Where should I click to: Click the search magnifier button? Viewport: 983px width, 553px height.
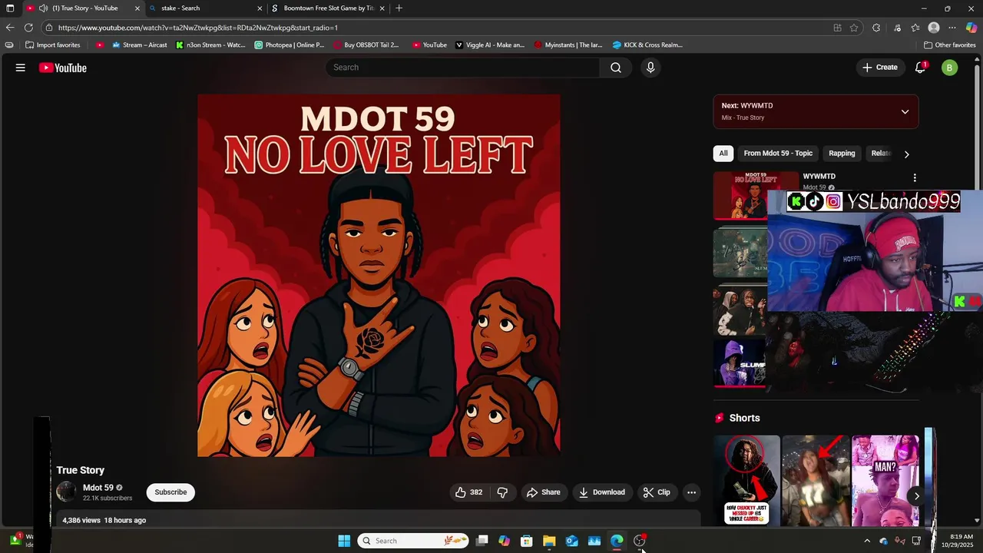[616, 68]
